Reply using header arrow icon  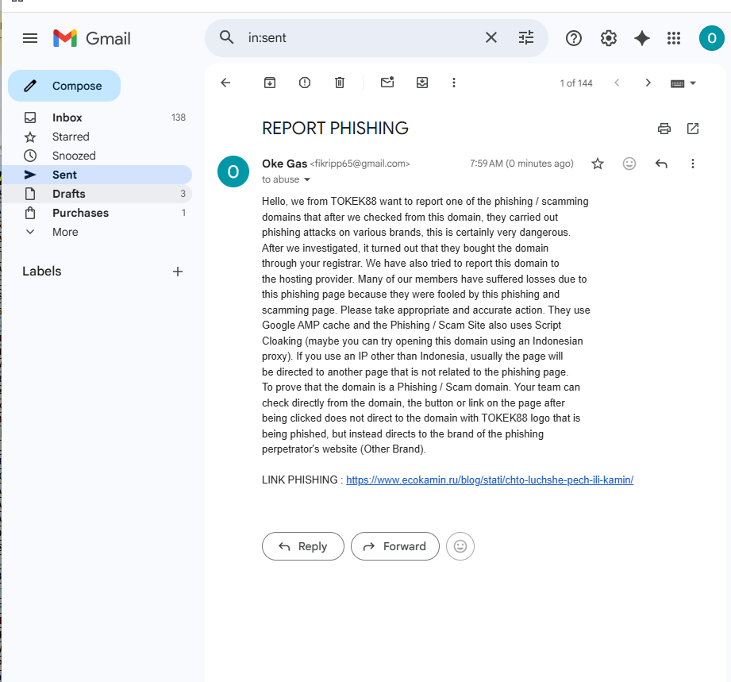pos(661,164)
